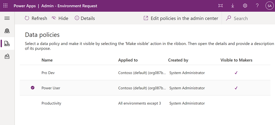Screen dimensions: 275x125
Task: Open the bottom sidebar inbox icon
Action: tap(7, 56)
